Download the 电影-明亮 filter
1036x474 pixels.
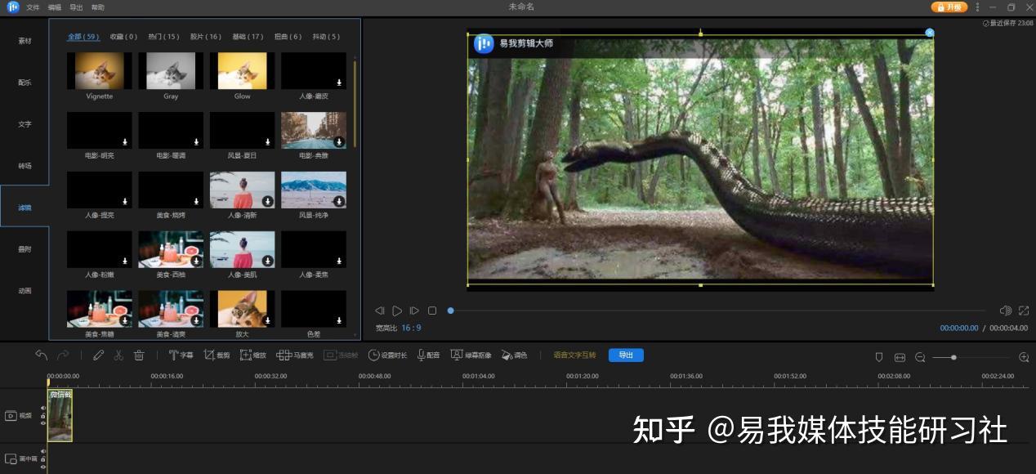[x=125, y=142]
